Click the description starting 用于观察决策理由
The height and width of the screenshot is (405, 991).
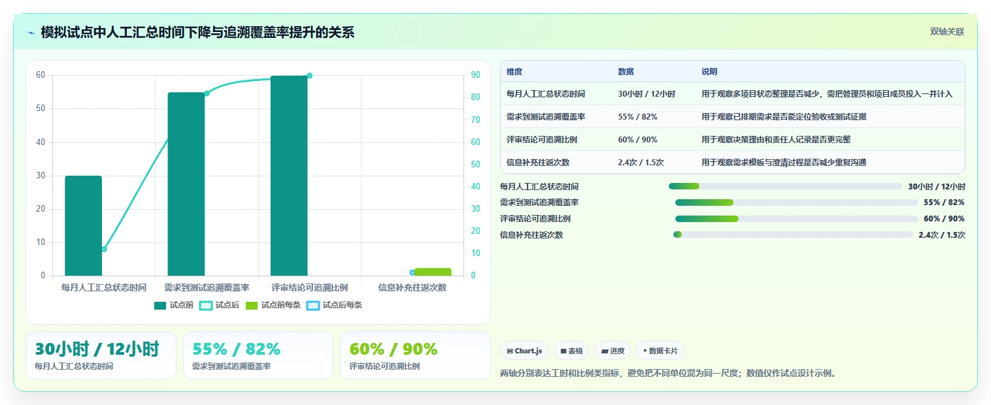point(776,140)
